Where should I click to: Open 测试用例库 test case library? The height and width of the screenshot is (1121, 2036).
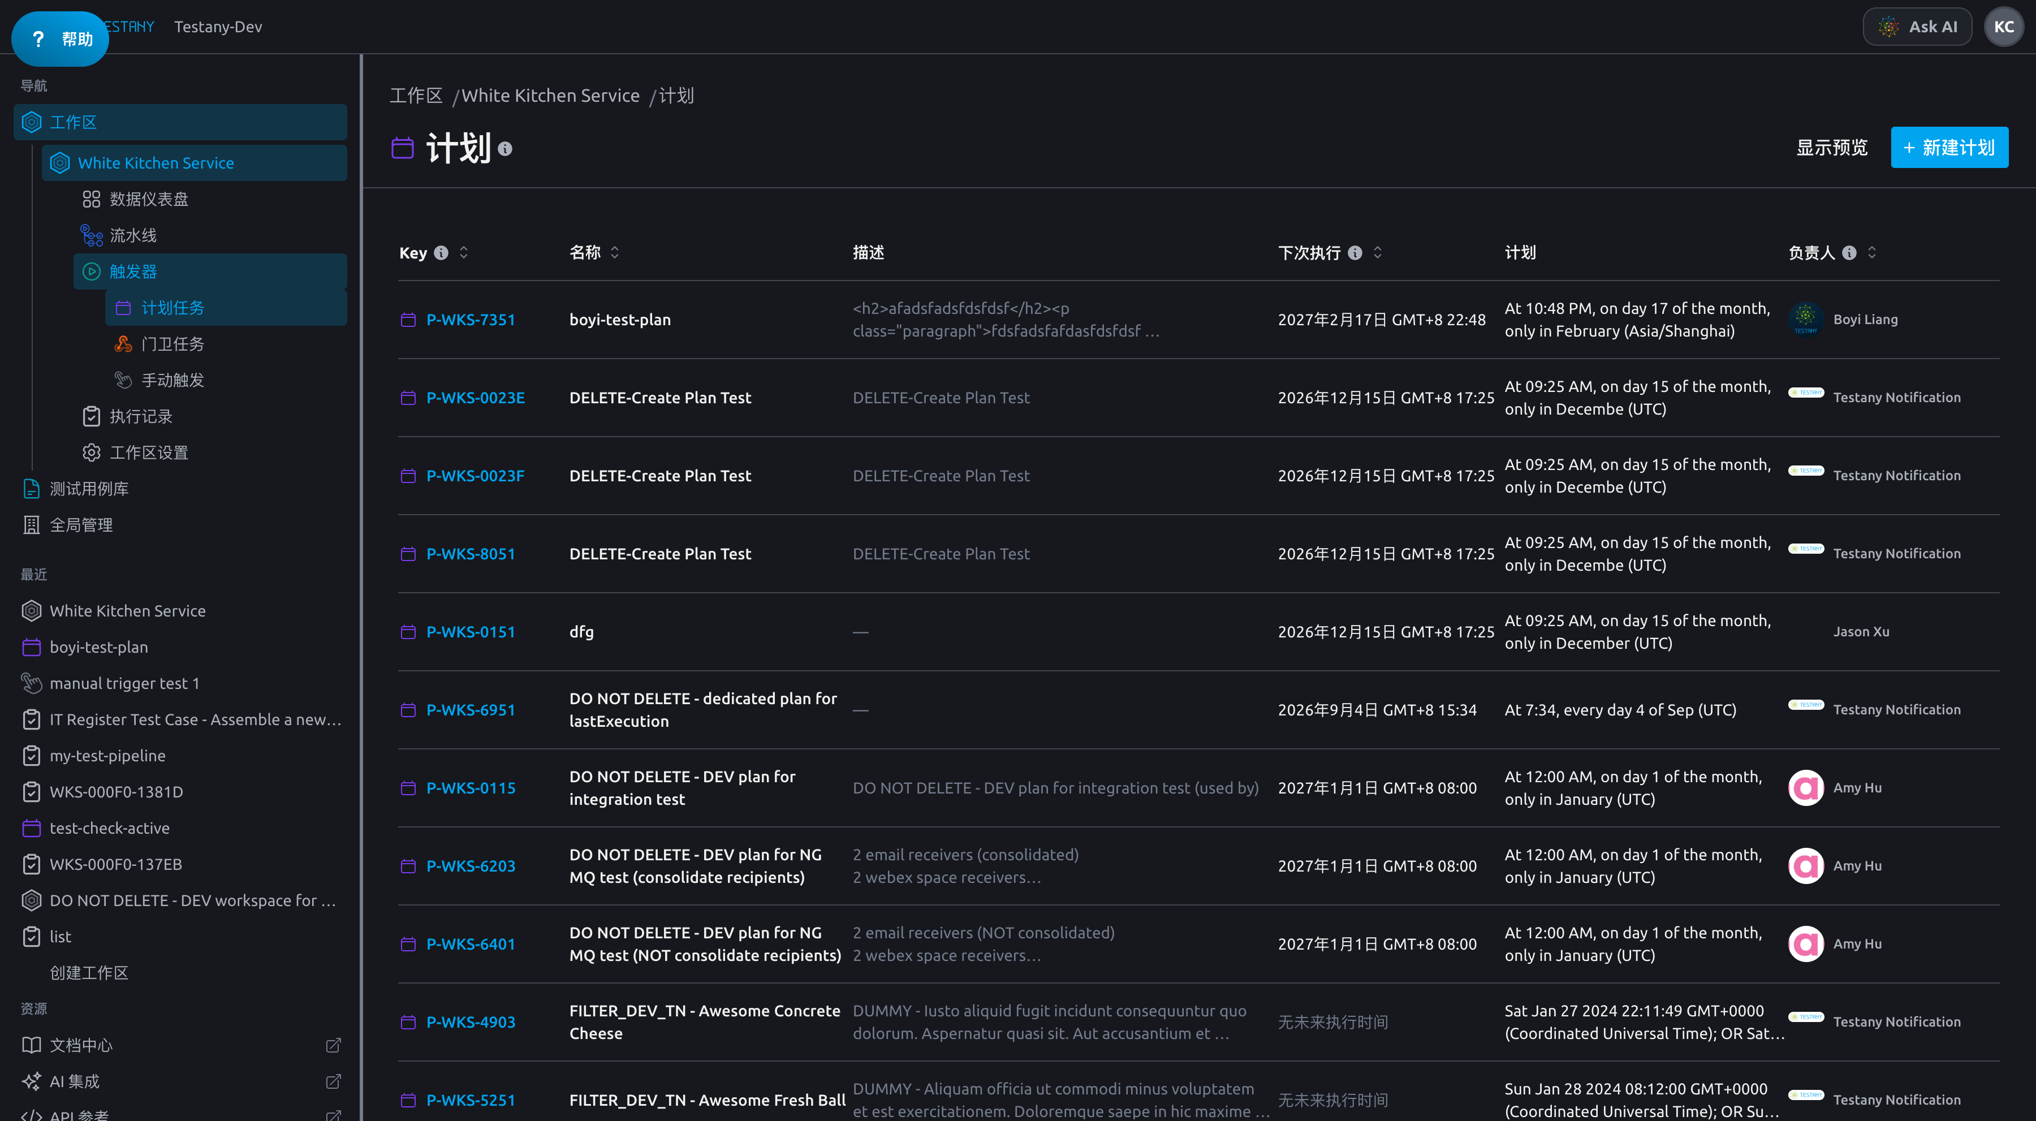pyautogui.click(x=180, y=489)
